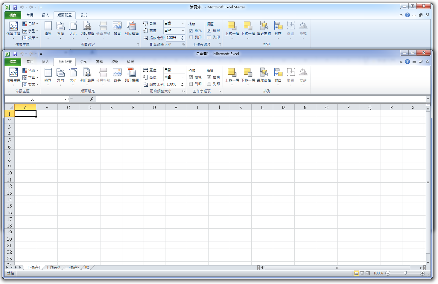Open Name Box dropdown arrow
The image size is (438, 284).
coord(66,99)
